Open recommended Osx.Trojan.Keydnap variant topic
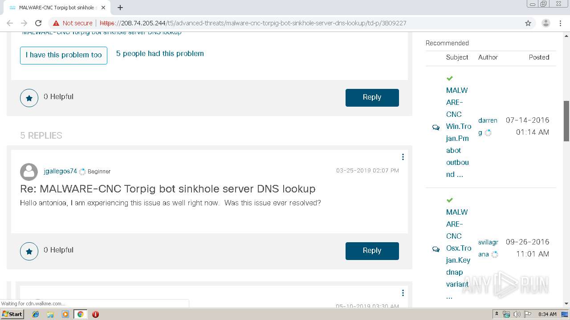Screen dimensions: 570x320 pos(458,254)
